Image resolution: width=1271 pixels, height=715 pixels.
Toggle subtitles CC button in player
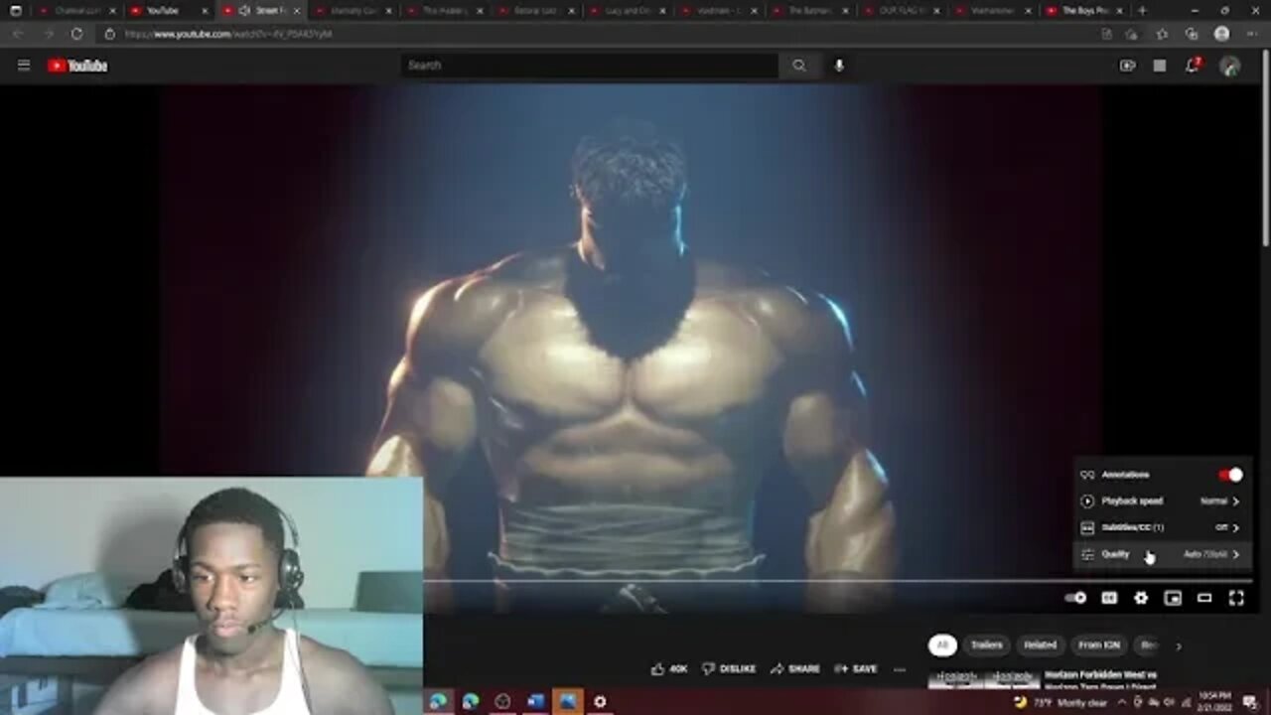(1109, 598)
